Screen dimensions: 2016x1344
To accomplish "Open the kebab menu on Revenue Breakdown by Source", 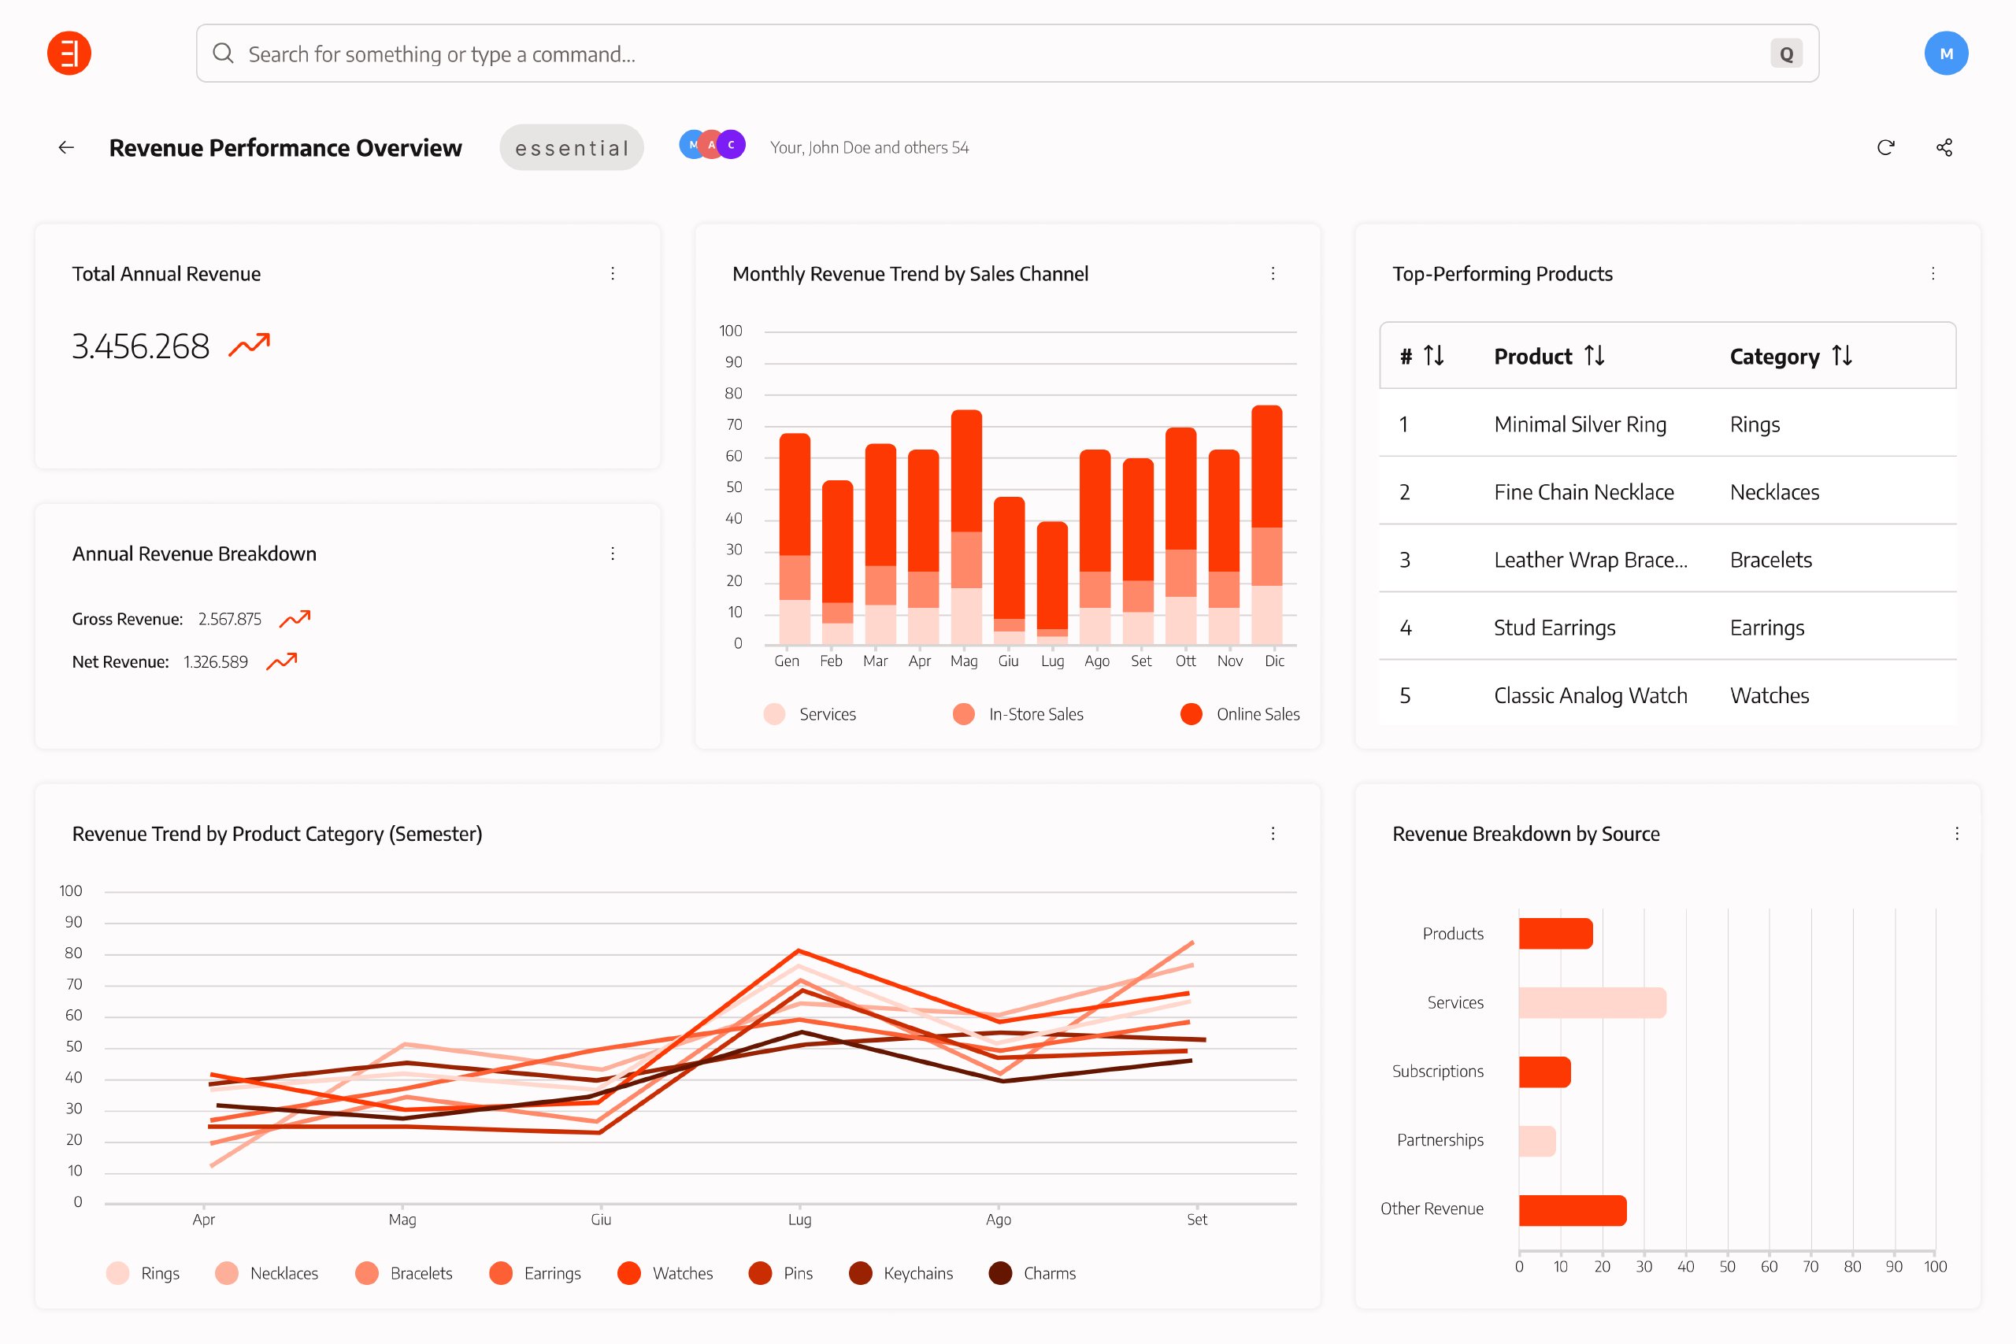I will [1957, 833].
